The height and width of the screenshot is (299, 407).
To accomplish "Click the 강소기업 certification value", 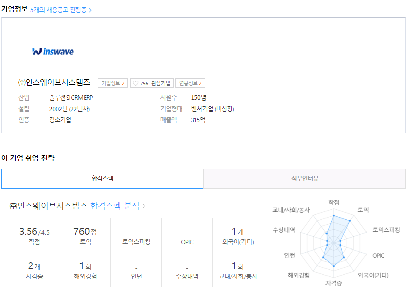I will (x=60, y=120).
